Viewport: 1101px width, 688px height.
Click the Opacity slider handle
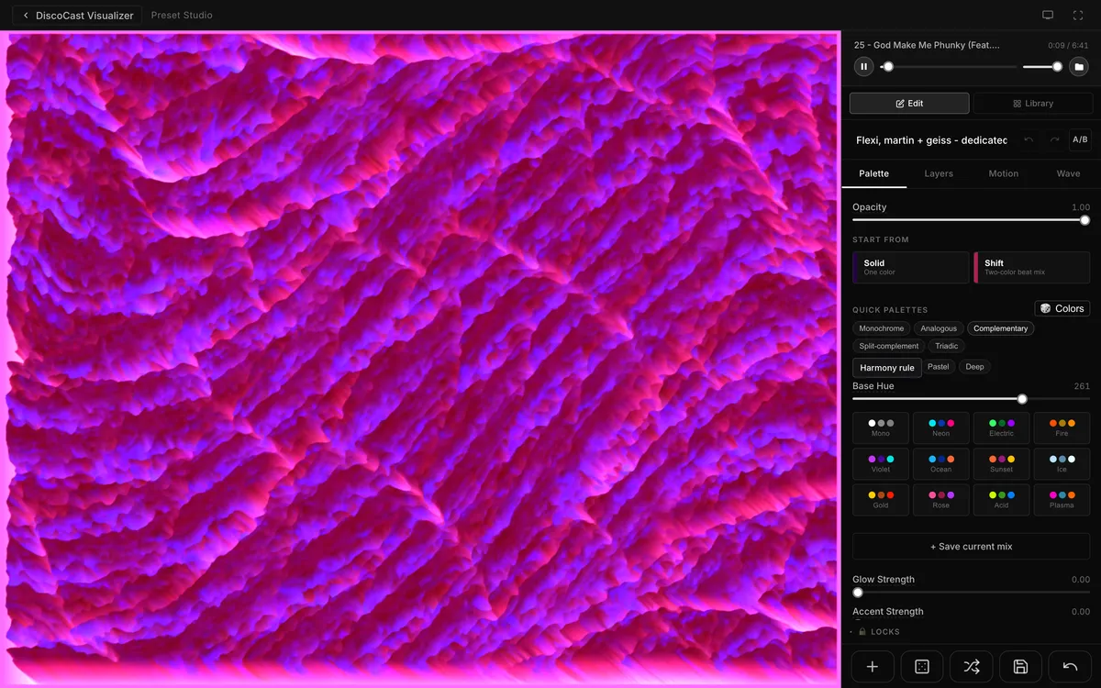click(x=1084, y=220)
